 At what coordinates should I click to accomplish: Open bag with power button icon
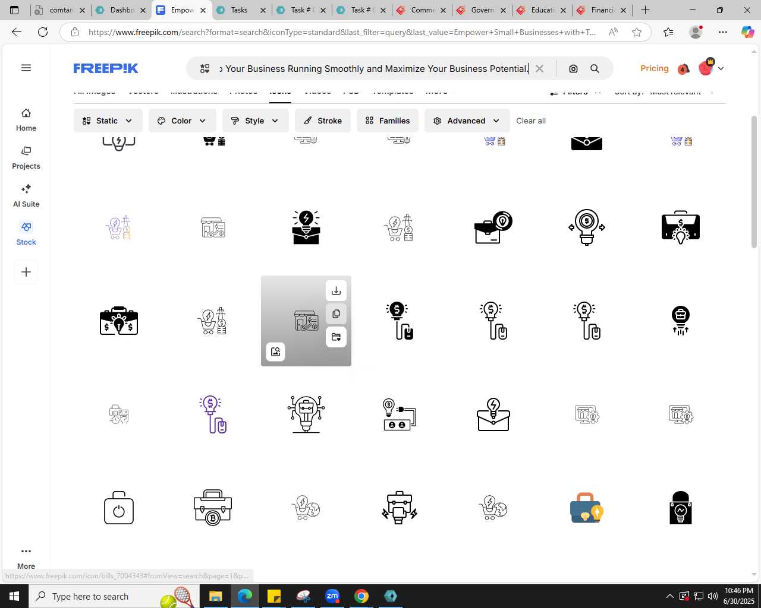119,508
